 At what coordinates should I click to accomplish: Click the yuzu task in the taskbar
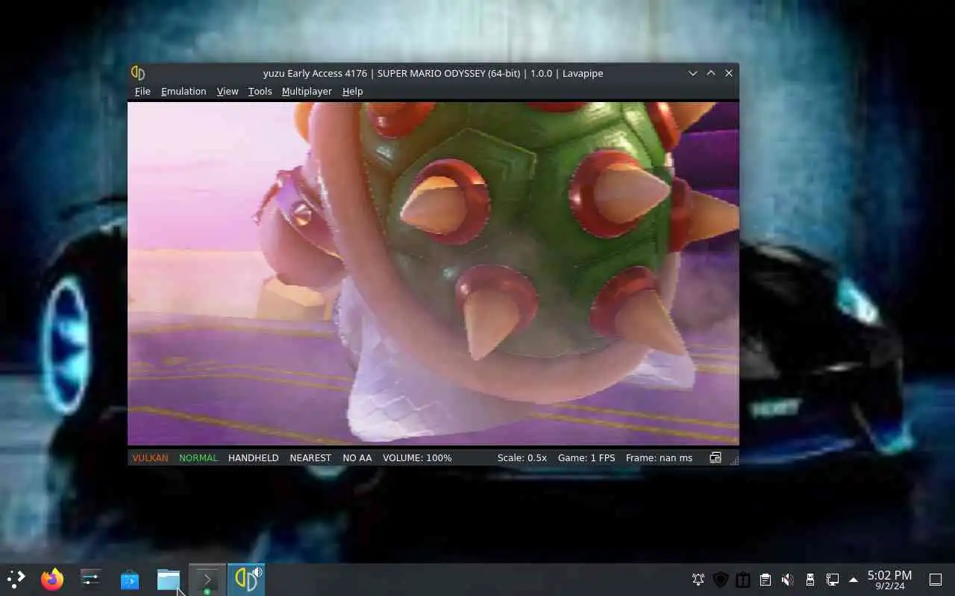[246, 579]
